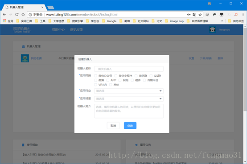The image size is (247, 164).
Task: Open the Chrome three-dot menu
Action: coord(243,14)
